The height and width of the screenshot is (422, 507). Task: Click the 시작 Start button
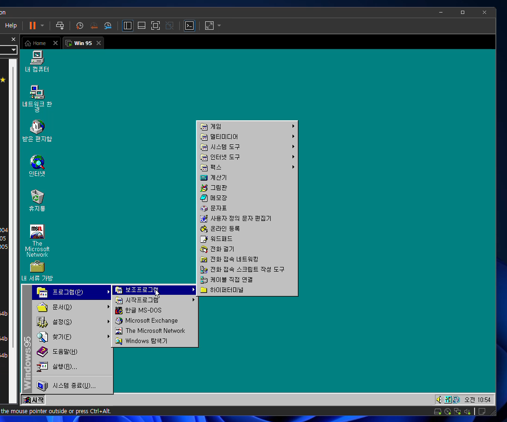pos(33,400)
